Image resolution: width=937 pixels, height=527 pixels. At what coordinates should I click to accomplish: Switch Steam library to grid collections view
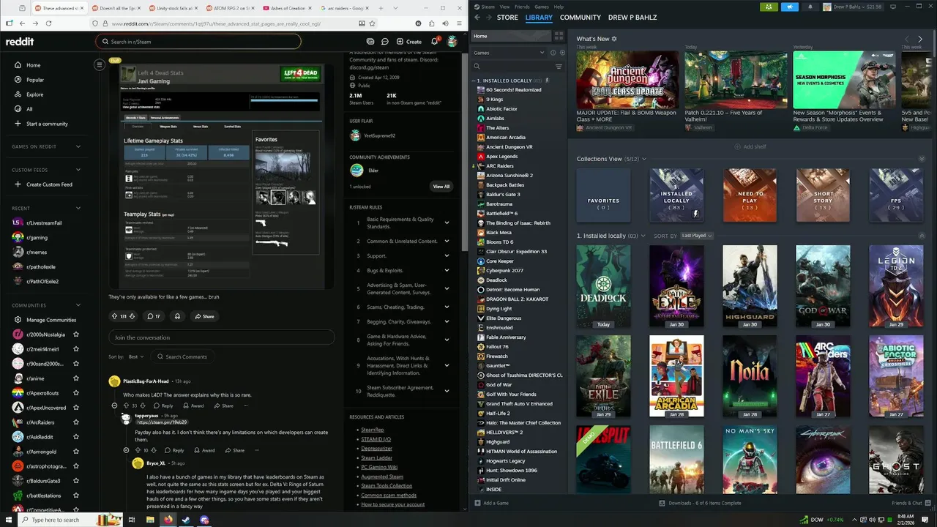(x=559, y=36)
